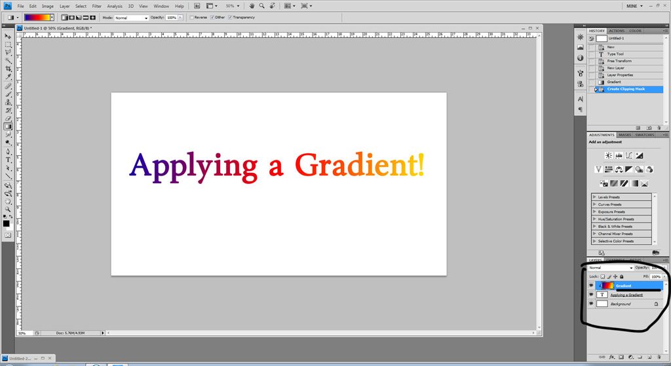Switch to the Swatches tab
The height and width of the screenshot is (366, 671).
[645, 135]
